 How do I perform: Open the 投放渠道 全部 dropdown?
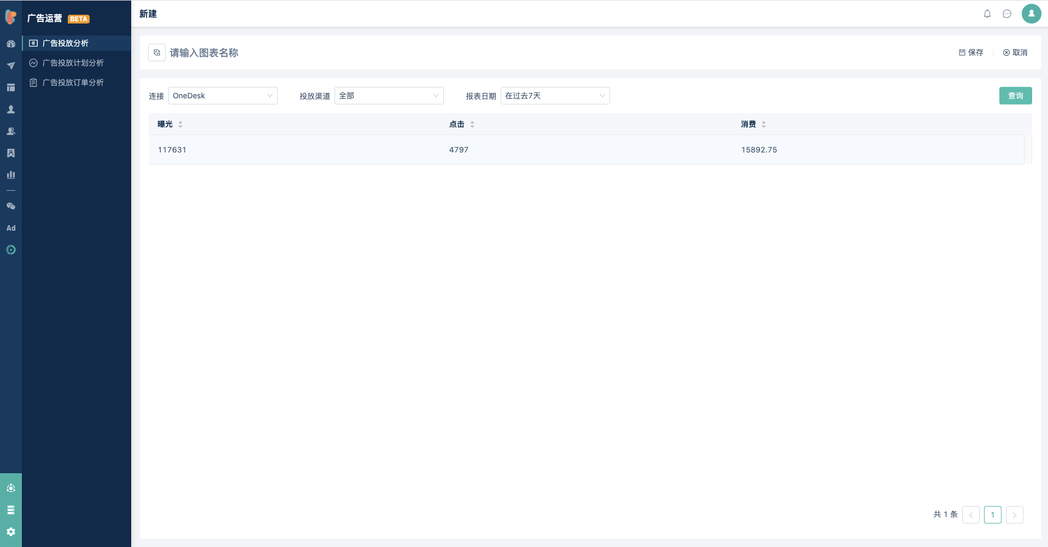point(389,96)
